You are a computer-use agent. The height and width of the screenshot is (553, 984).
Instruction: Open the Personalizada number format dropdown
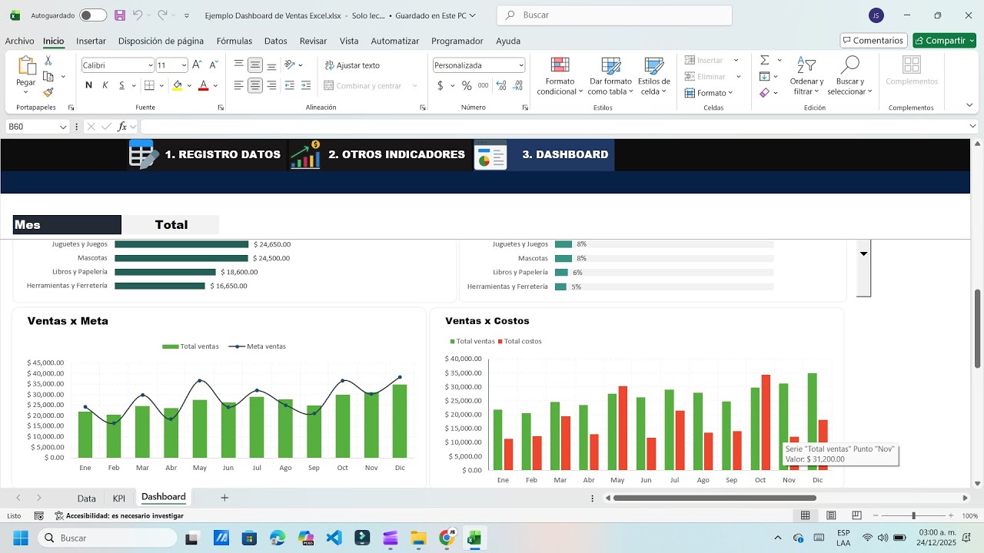520,65
